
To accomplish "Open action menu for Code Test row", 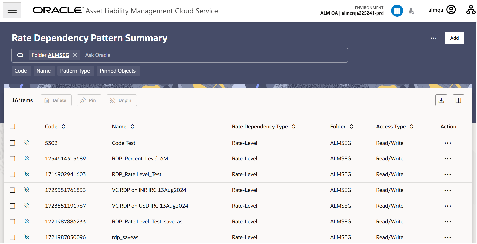I will pos(448,143).
